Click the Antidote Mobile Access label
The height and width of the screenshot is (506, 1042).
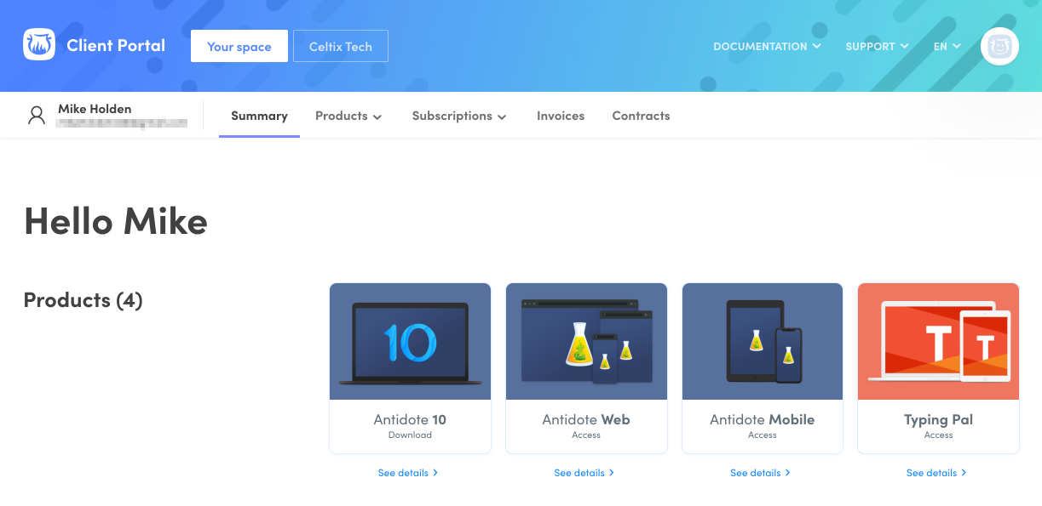(x=763, y=435)
